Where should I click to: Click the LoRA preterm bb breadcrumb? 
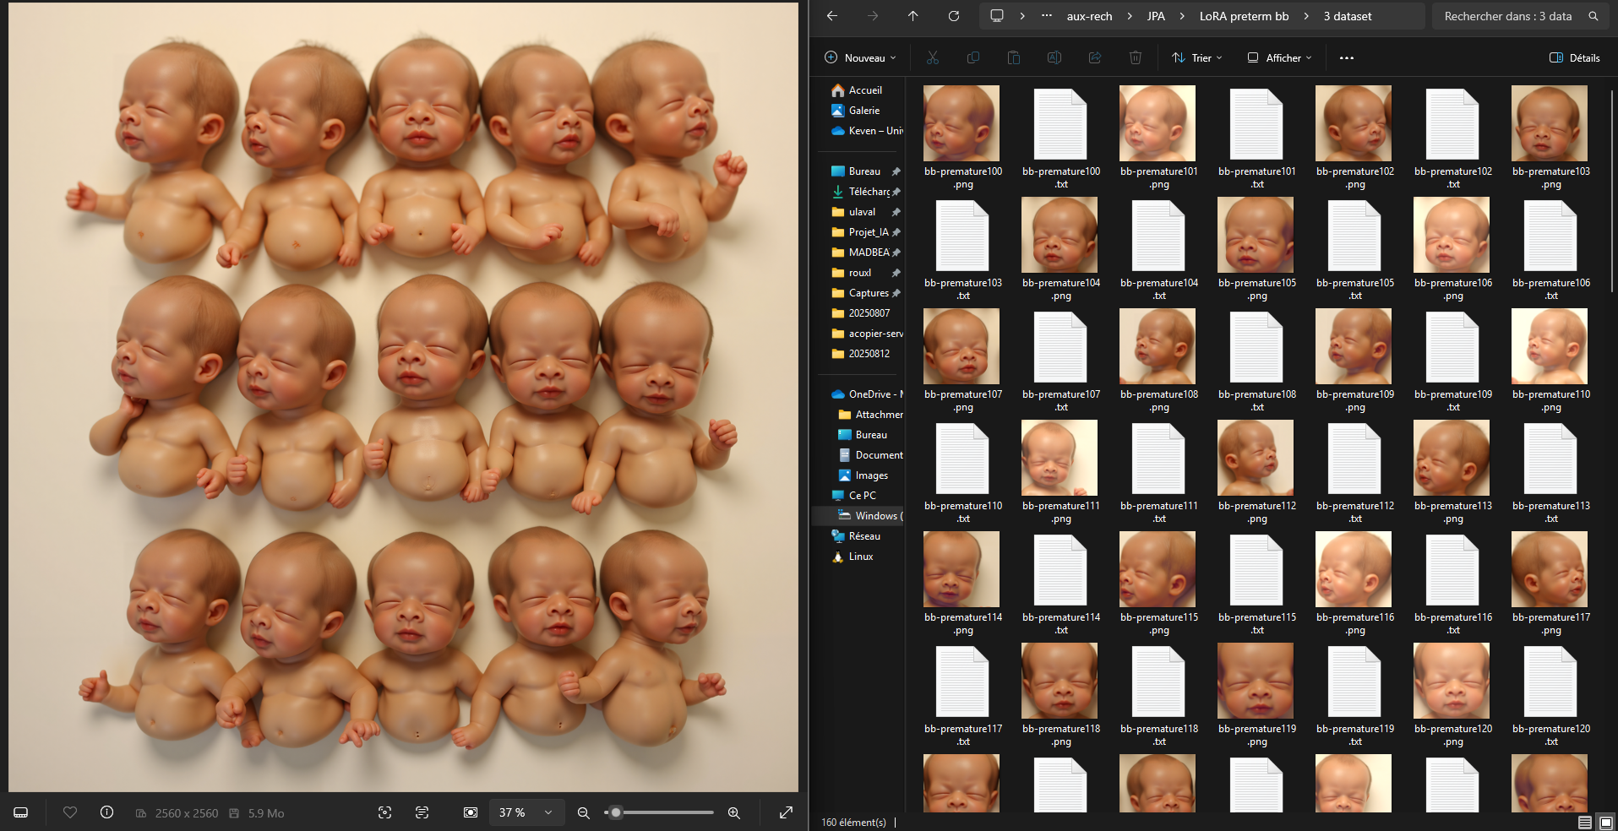click(1244, 16)
